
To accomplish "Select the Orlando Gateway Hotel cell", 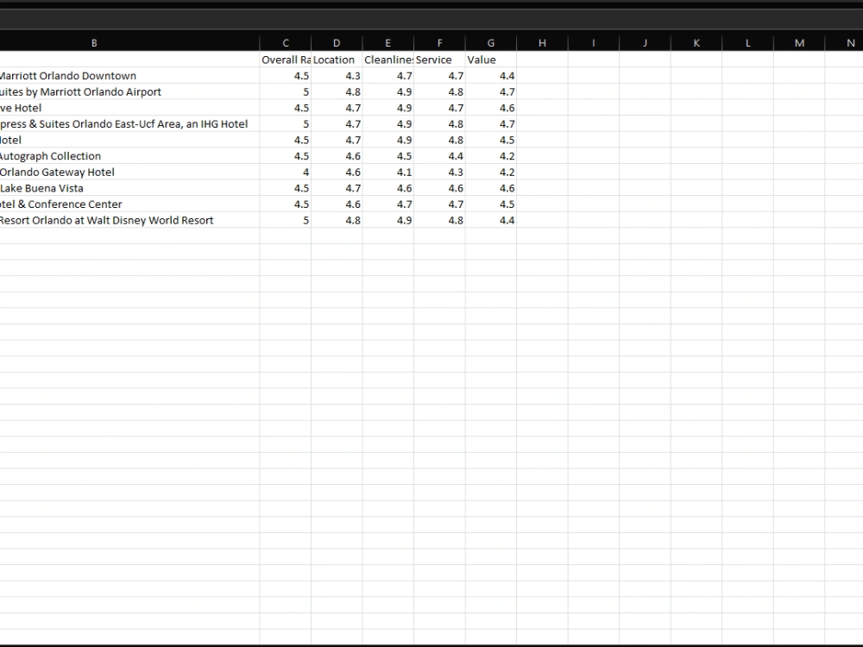I will tap(129, 172).
